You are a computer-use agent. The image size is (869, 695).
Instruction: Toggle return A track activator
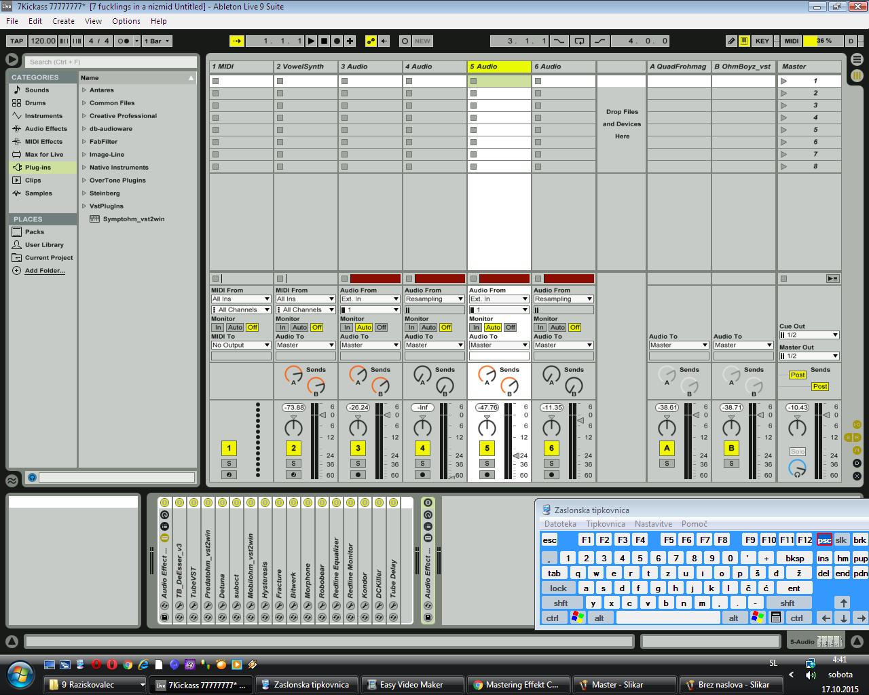[667, 448]
